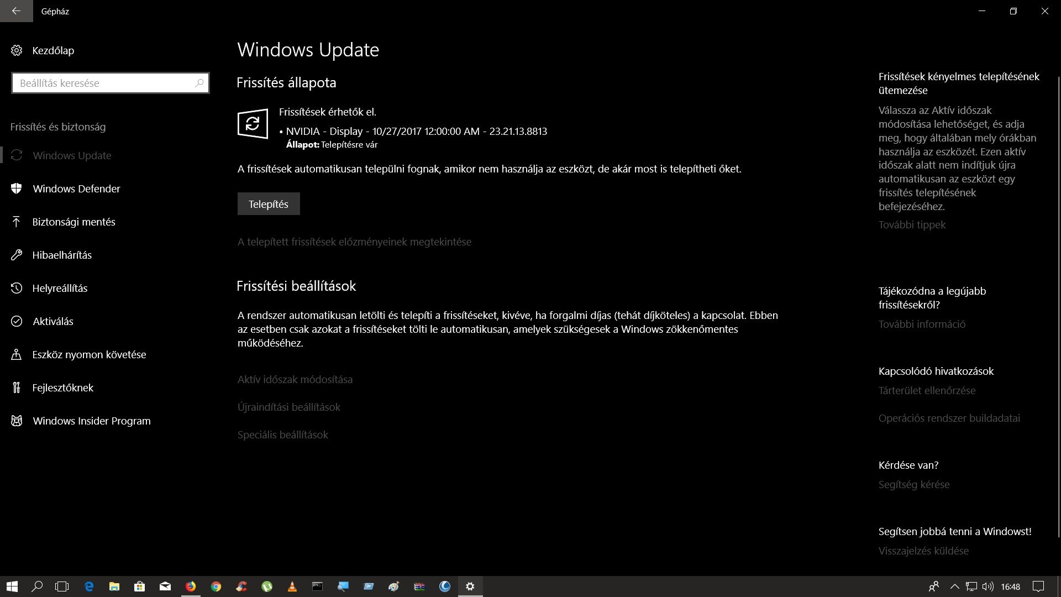Open Speciális beállítások link
This screenshot has width=1061, height=597.
pyautogui.click(x=283, y=434)
